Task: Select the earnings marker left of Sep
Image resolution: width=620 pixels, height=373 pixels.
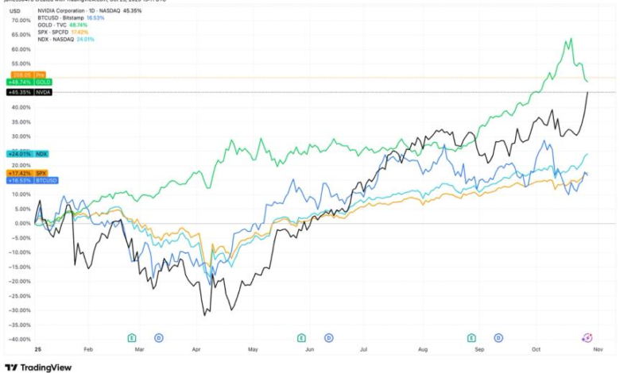Action: tap(471, 337)
